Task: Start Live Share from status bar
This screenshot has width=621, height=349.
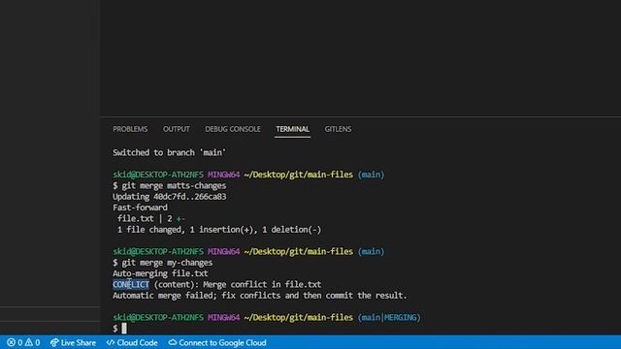Action: 73,342
